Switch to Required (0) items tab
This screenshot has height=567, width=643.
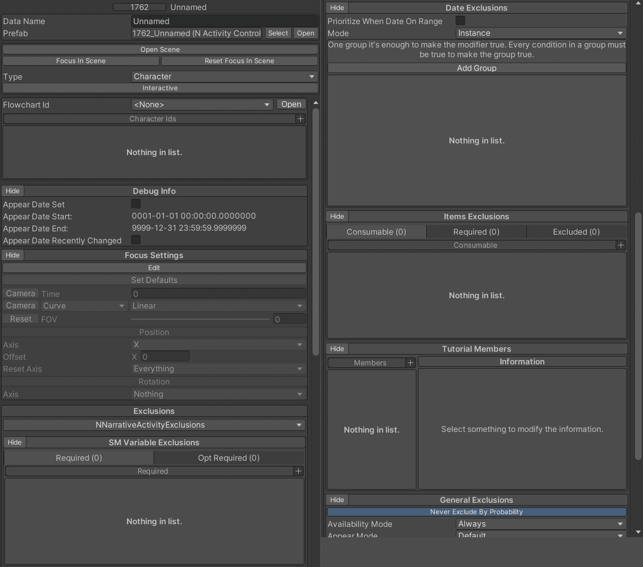click(476, 232)
